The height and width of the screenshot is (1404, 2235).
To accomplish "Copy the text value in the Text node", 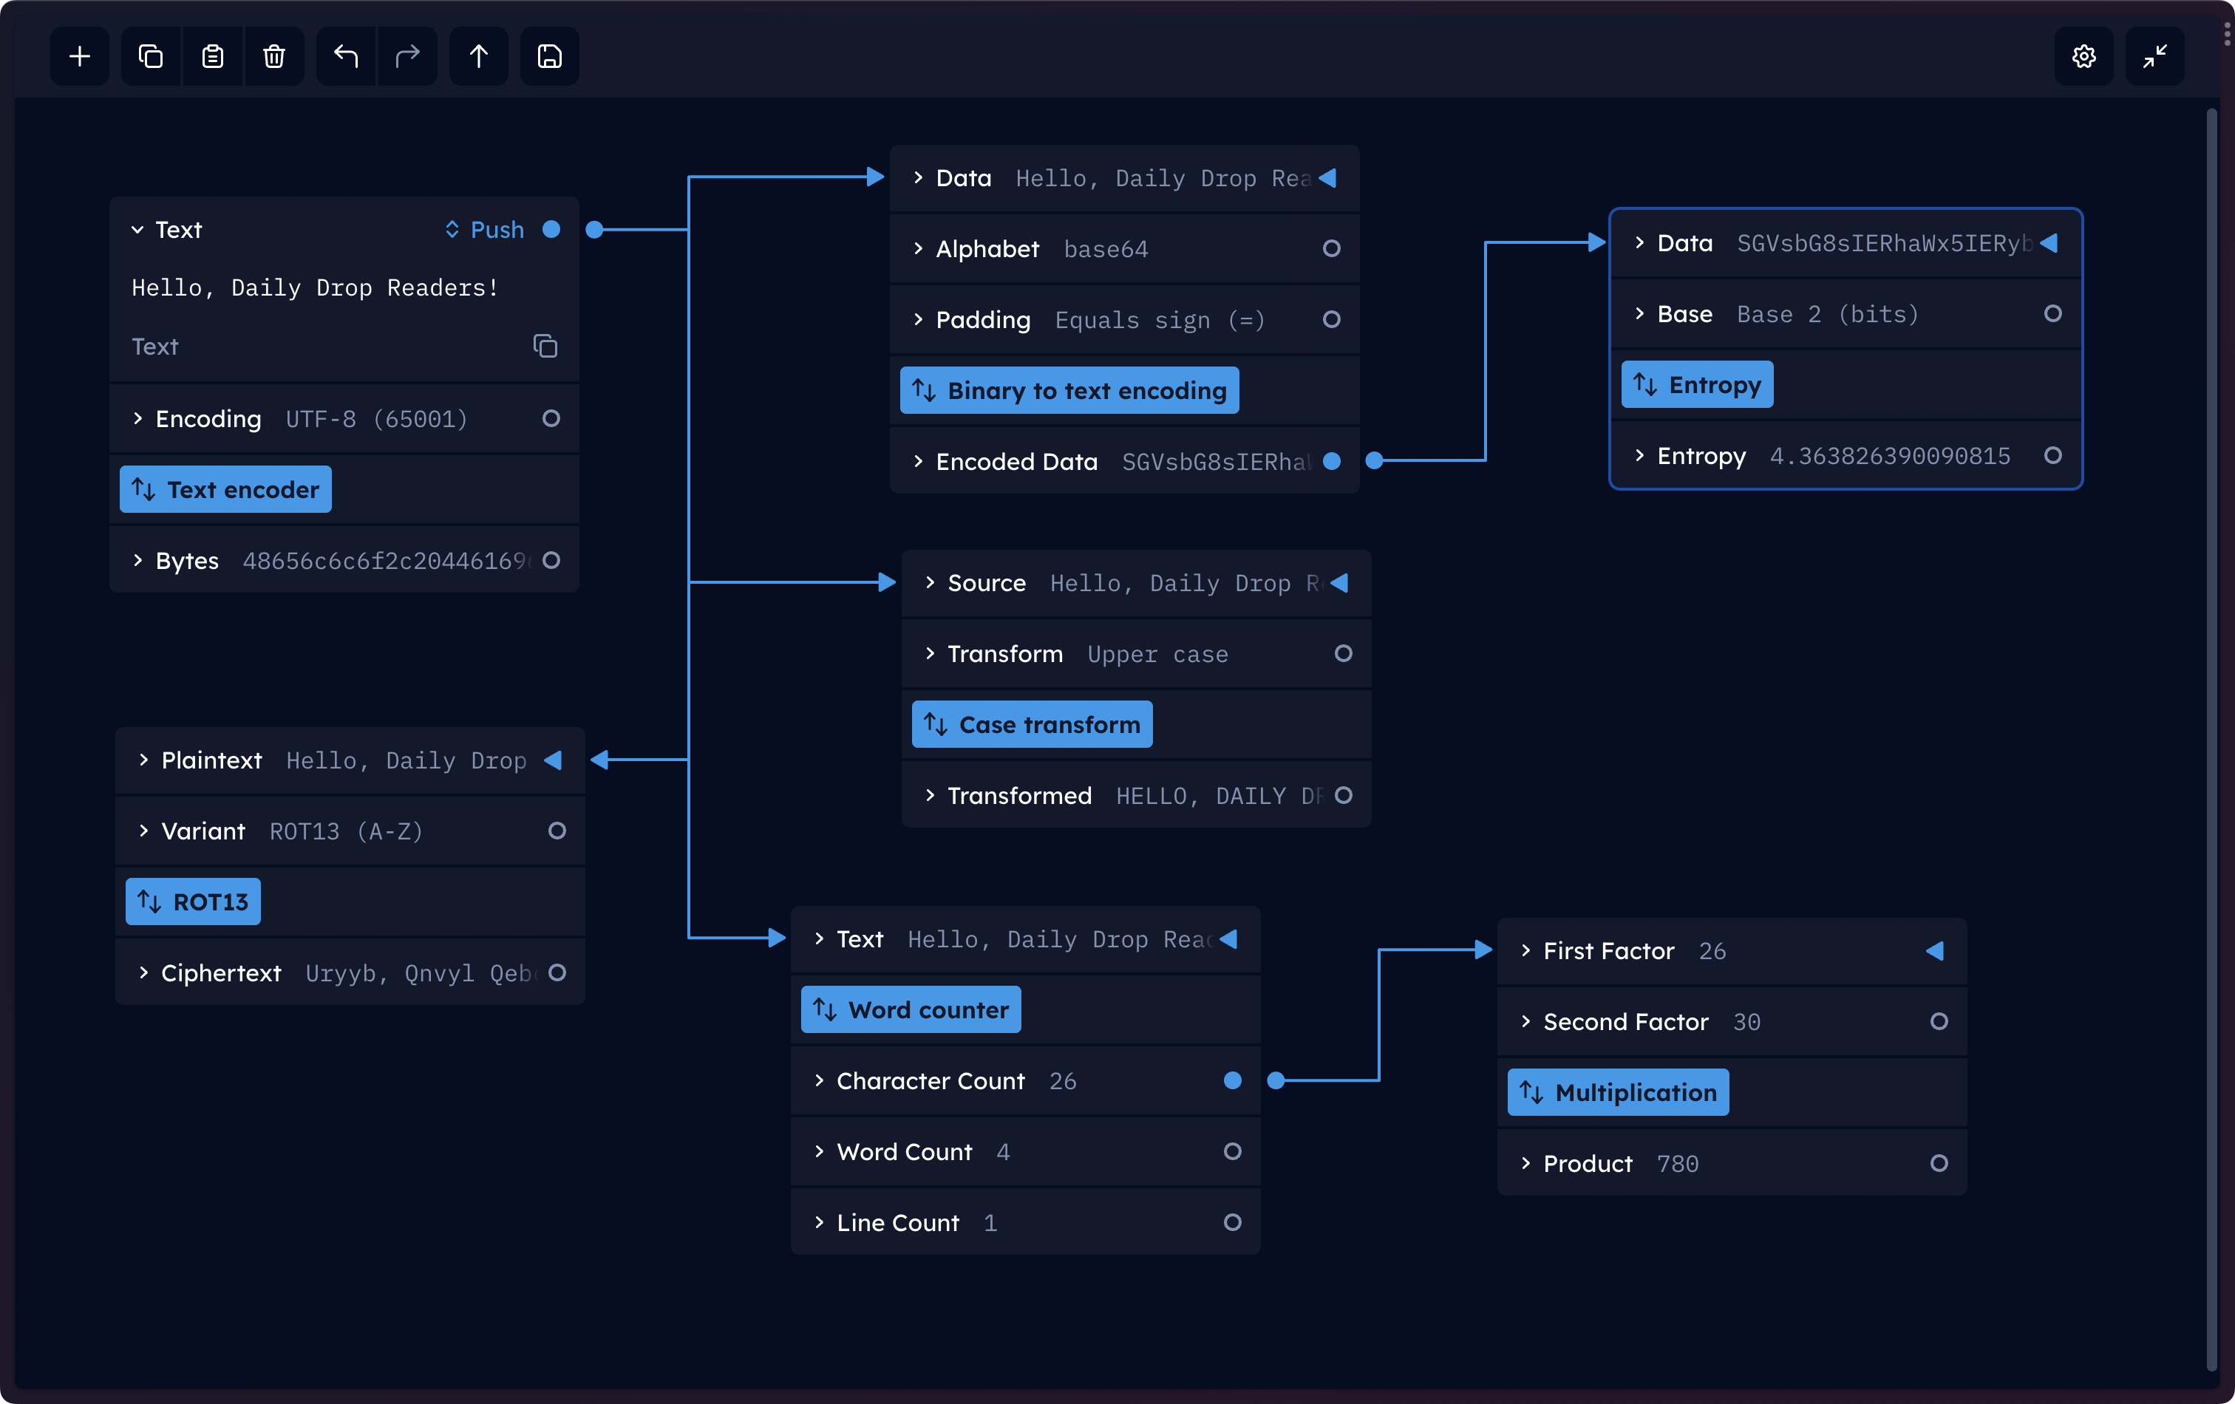I will [545, 346].
